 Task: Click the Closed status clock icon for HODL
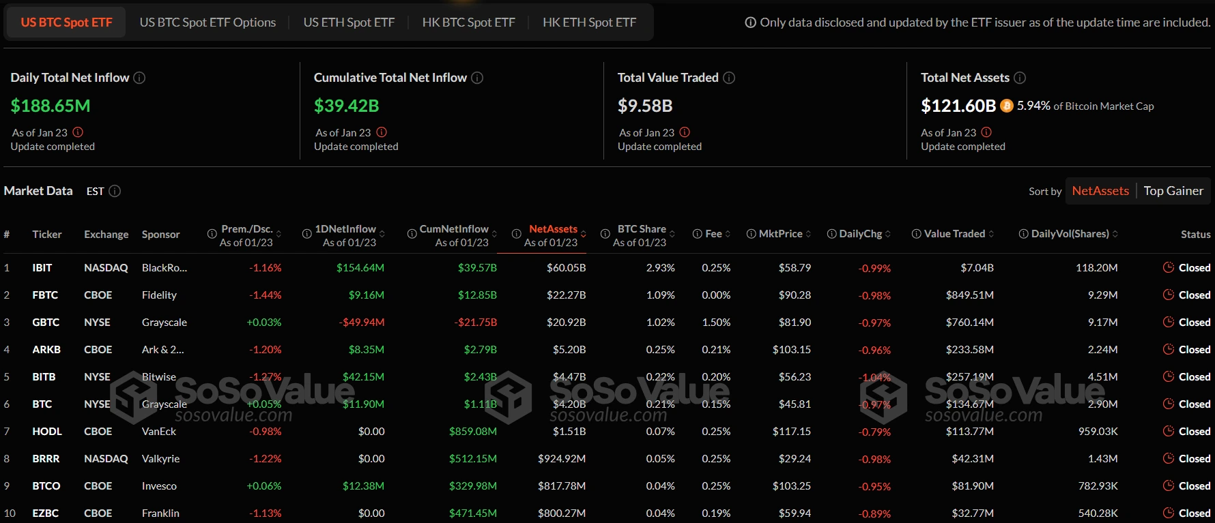tap(1169, 432)
